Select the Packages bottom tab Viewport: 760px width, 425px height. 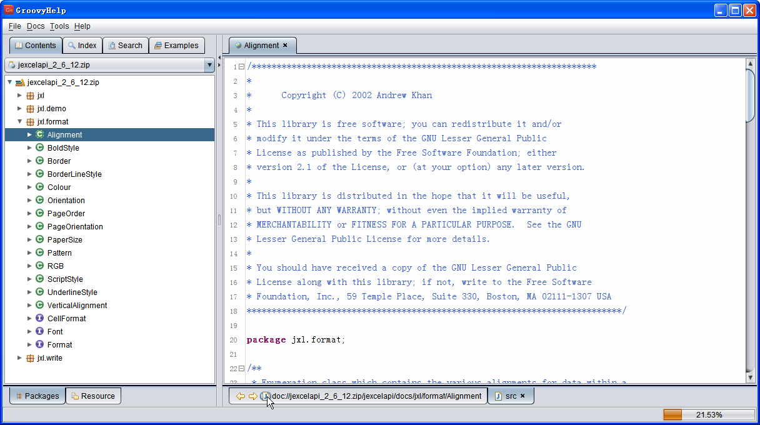pos(37,396)
